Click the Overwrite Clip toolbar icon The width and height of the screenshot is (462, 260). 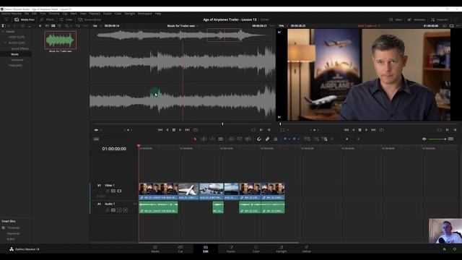[240, 139]
